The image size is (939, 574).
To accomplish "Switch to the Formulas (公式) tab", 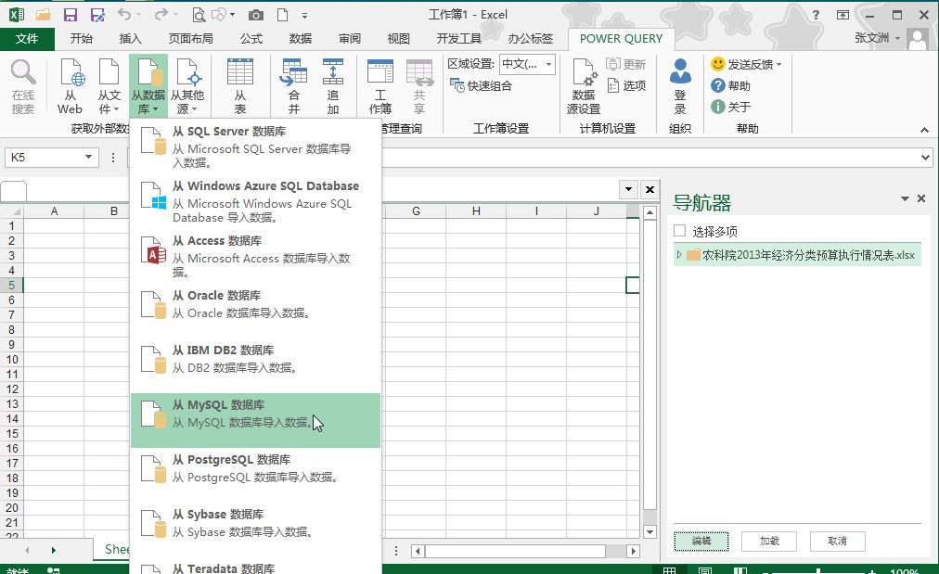I will [251, 38].
